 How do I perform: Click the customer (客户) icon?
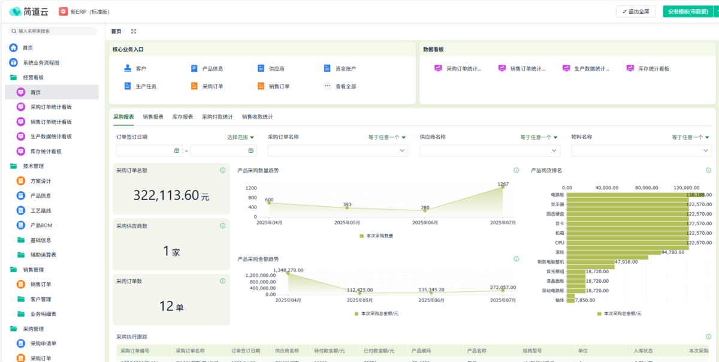[128, 68]
